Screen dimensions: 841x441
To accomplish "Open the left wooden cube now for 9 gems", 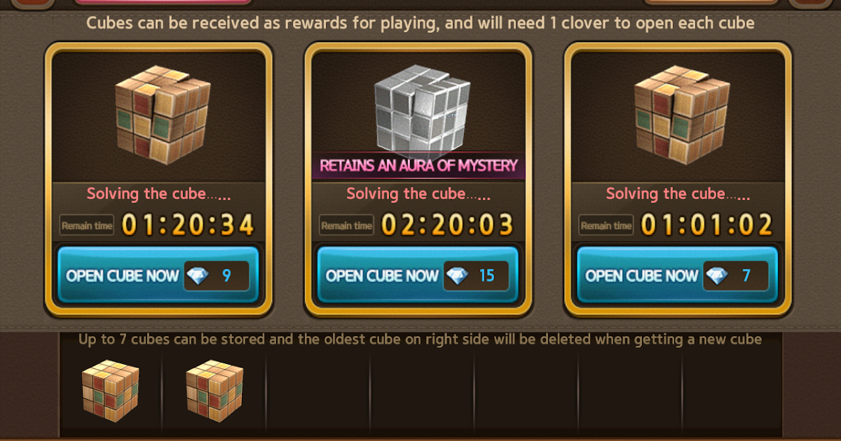I will [158, 274].
